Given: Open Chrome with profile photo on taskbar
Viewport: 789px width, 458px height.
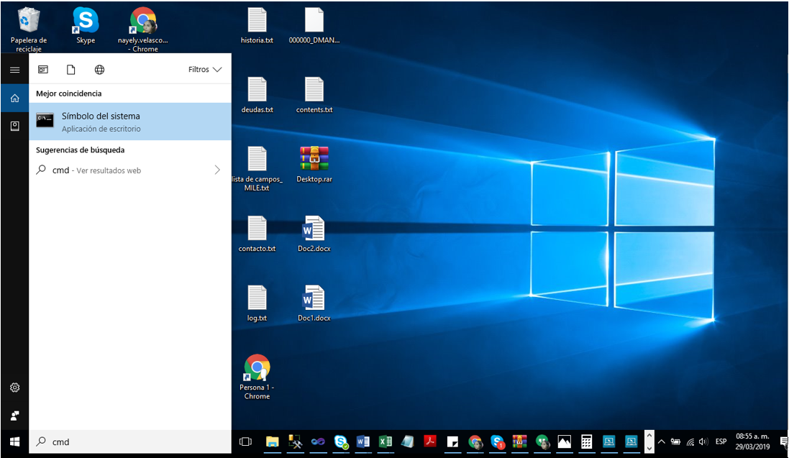Looking at the screenshot, I should pos(475,442).
